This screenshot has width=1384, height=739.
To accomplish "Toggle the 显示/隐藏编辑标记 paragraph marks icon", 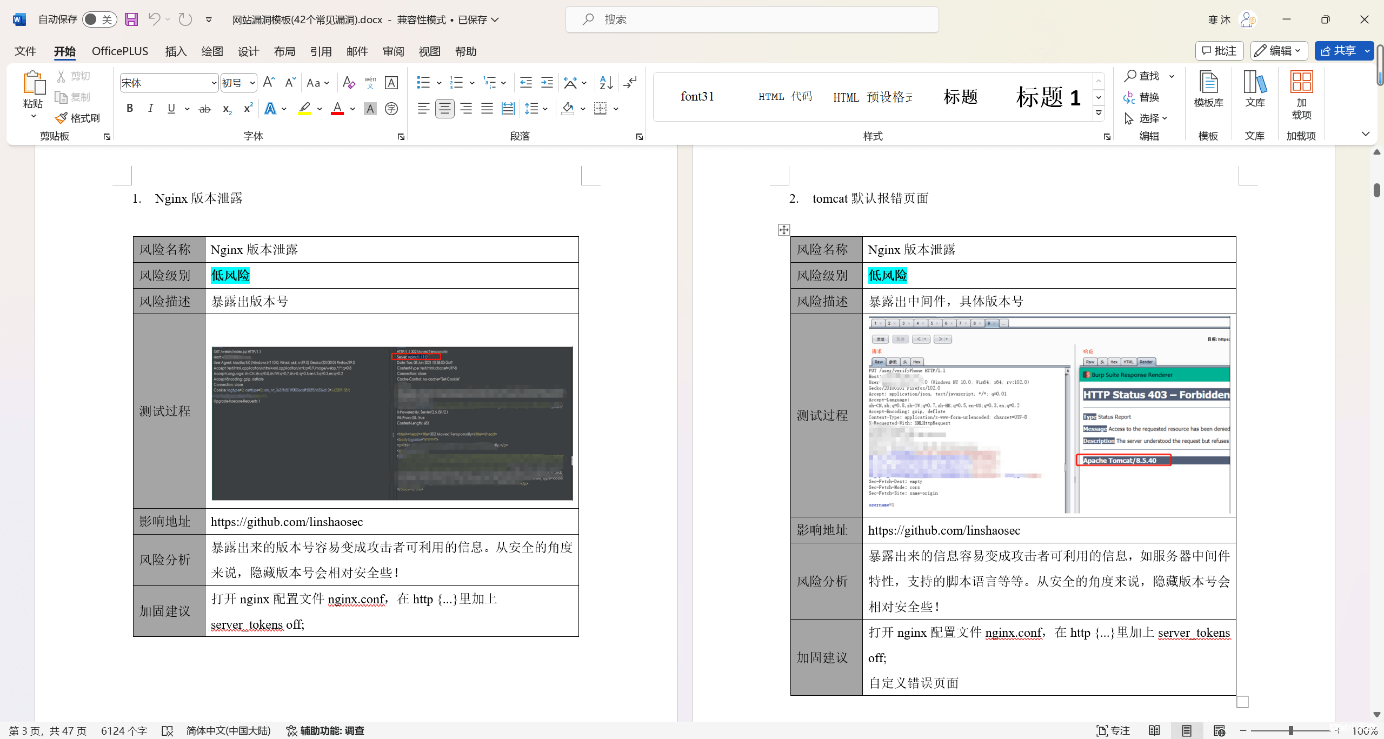I will tap(630, 82).
